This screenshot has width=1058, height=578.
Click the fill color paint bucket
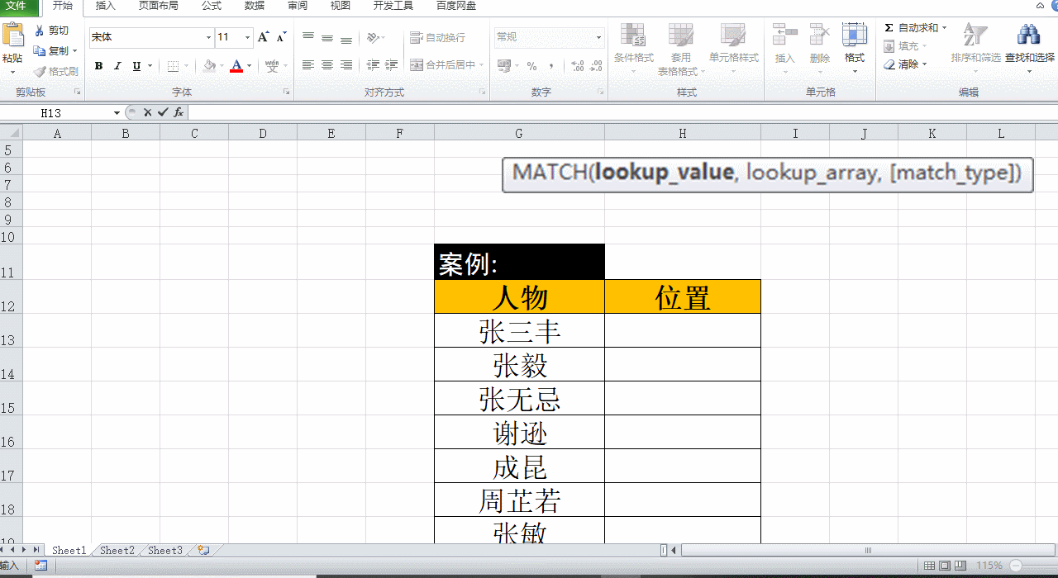[209, 66]
